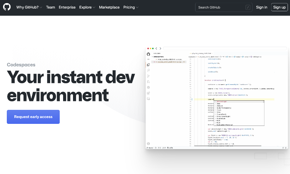The width and height of the screenshot is (290, 174).
Task: Click the forward arrow in the editor window
Action: pyautogui.click(x=160, y=48)
